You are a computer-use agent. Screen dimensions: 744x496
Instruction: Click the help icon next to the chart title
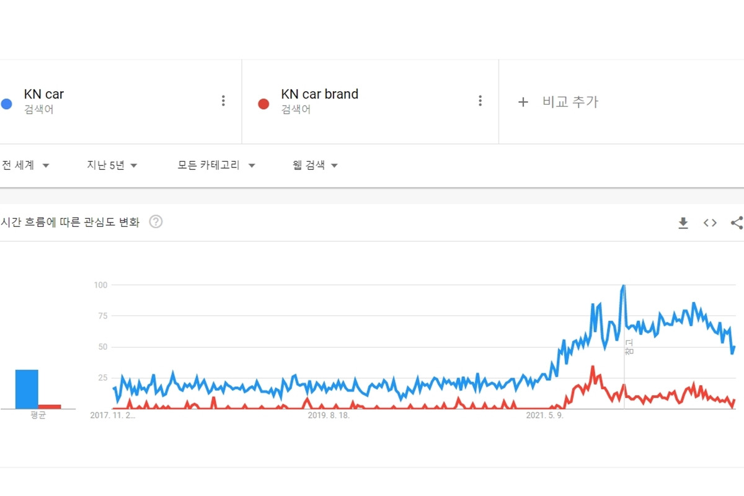click(156, 222)
